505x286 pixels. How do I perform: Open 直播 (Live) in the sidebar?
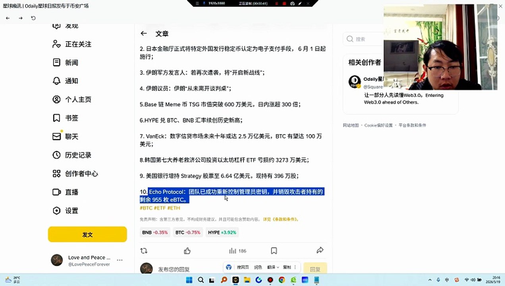click(x=66, y=192)
